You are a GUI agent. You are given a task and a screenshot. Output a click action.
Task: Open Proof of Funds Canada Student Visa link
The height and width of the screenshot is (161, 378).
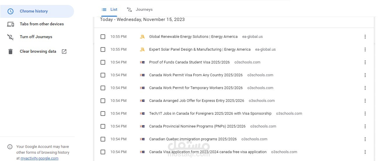[189, 62]
